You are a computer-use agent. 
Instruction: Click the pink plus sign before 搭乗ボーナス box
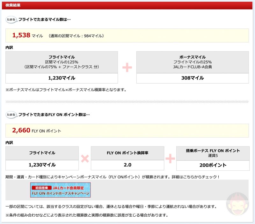[x=170, y=158]
